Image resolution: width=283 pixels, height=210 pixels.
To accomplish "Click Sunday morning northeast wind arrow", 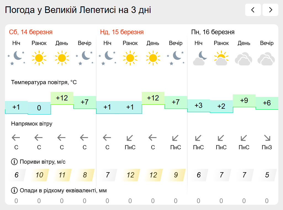I will (130, 137).
